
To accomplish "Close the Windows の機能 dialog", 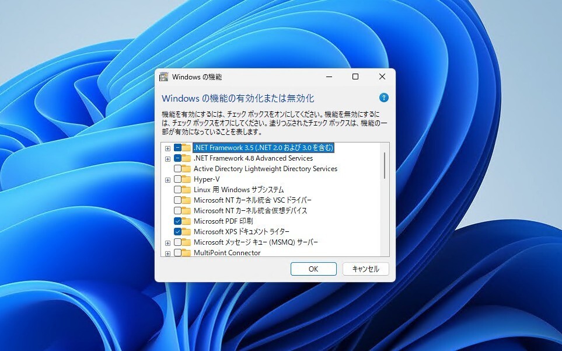I will (382, 77).
